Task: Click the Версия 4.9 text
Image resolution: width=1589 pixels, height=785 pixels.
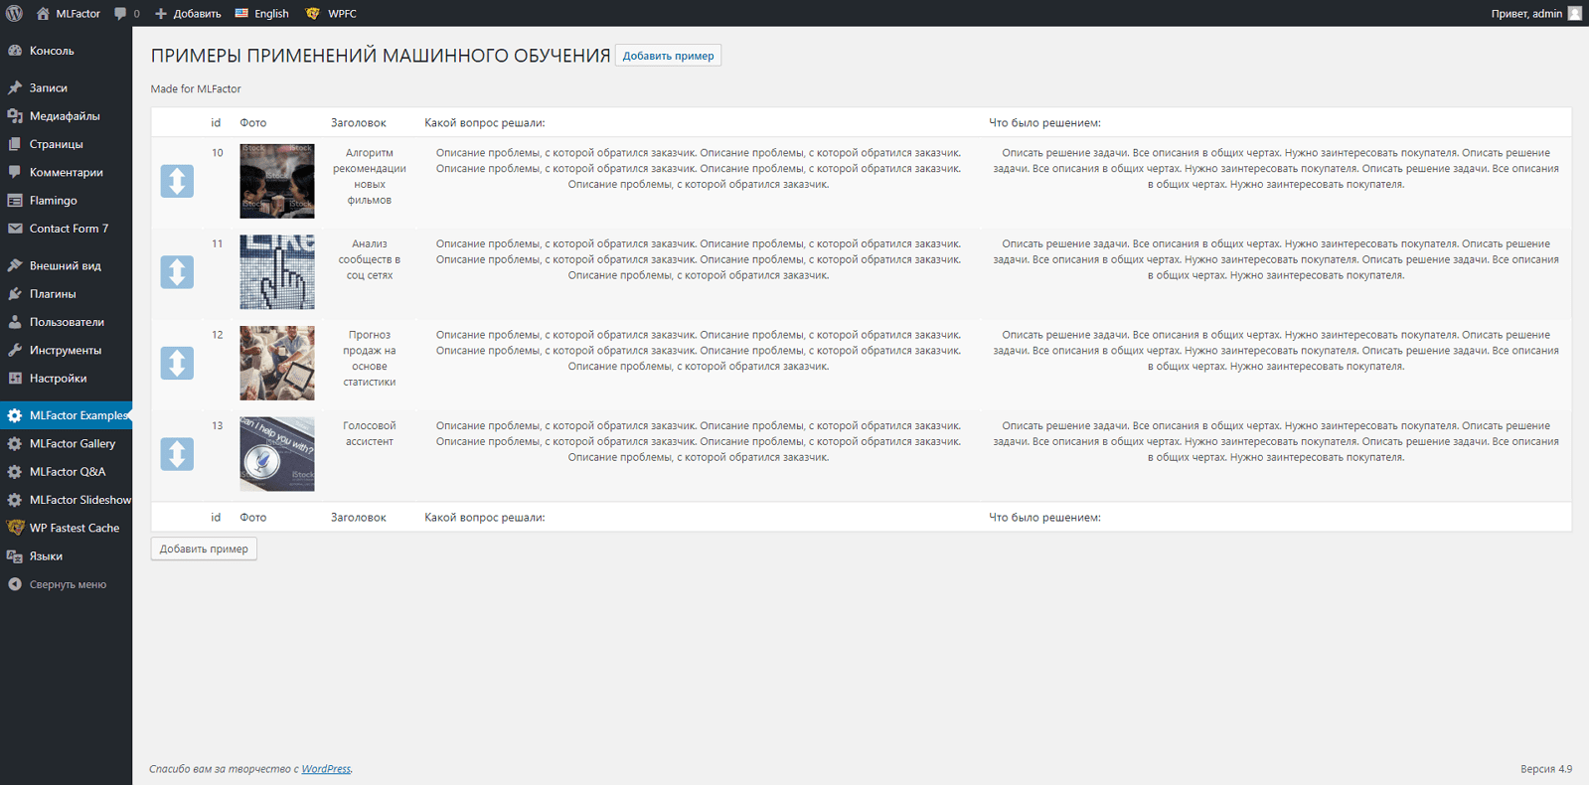Action: click(x=1546, y=769)
